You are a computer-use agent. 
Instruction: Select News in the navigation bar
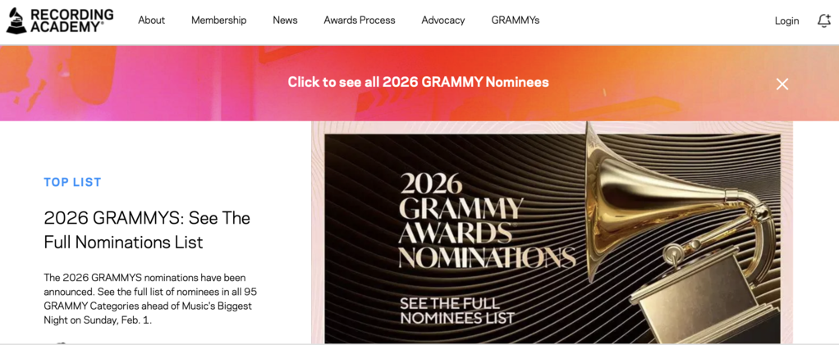285,20
